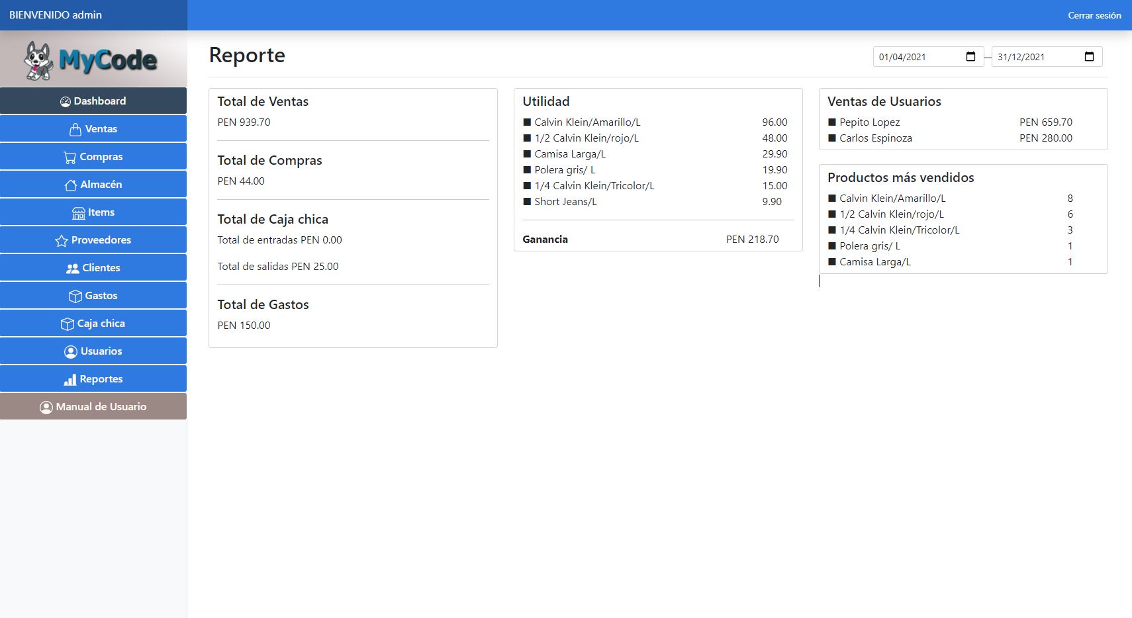Click the shopping bag icon beside Ventas
1132x618 pixels.
pyautogui.click(x=75, y=130)
